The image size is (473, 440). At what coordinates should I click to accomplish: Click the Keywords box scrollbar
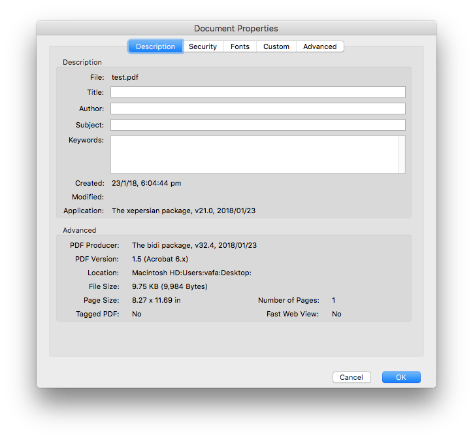(402, 154)
